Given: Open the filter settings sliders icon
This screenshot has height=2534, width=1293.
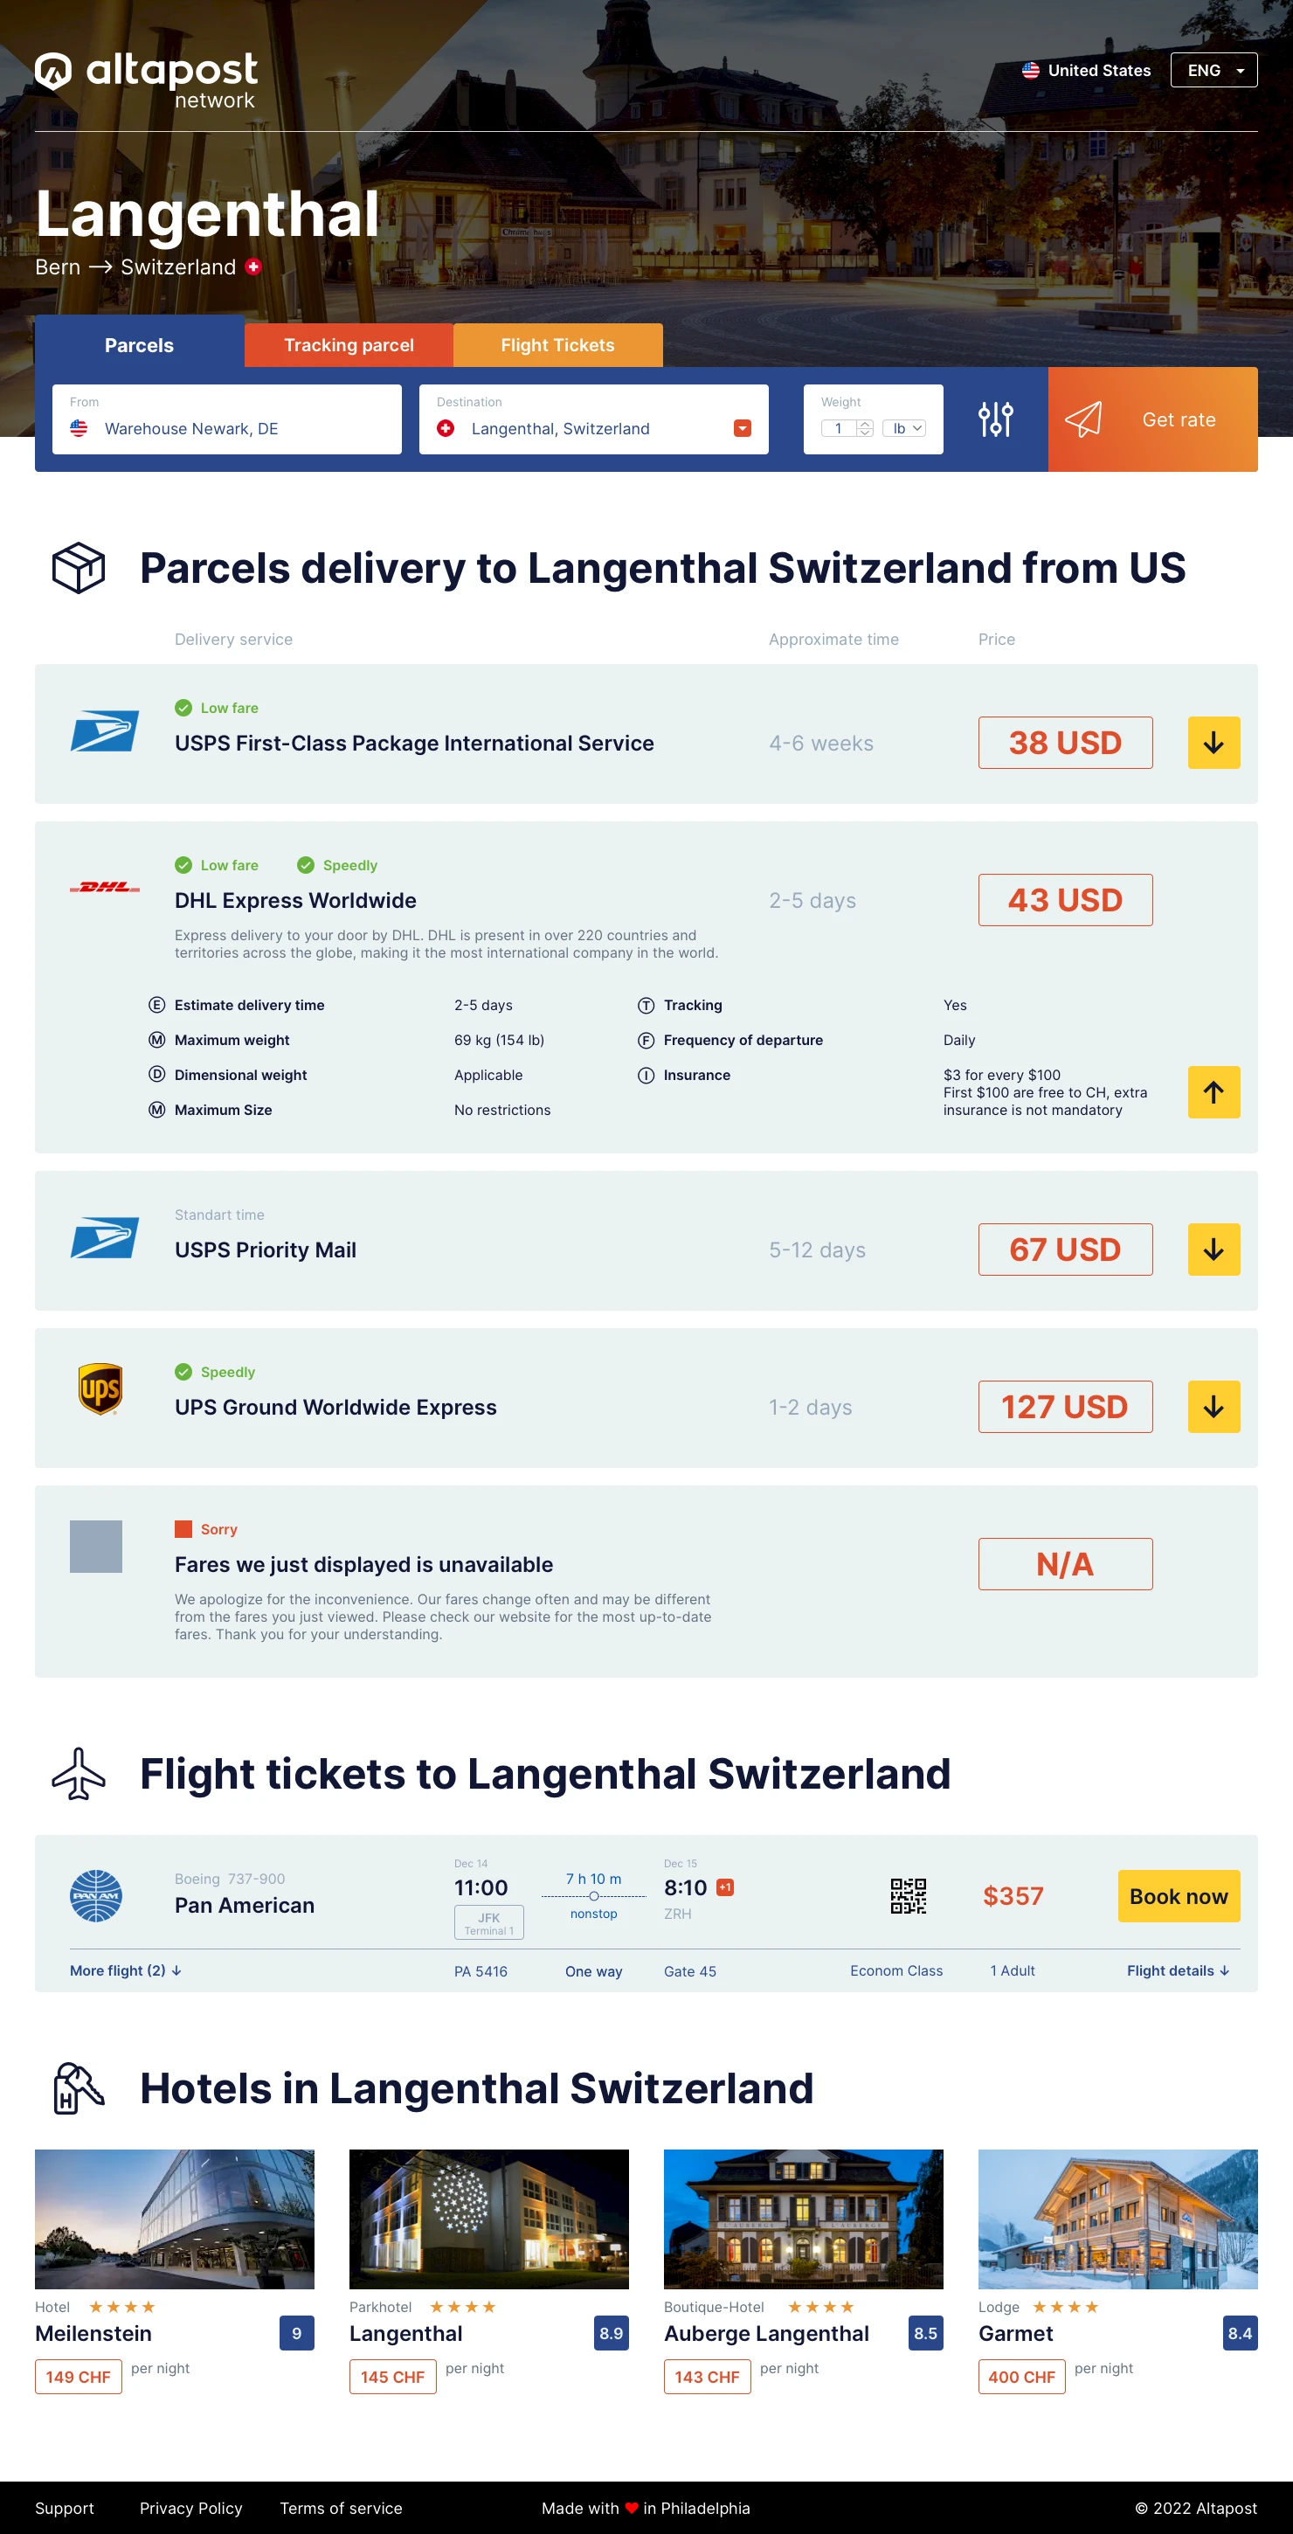Looking at the screenshot, I should 995,419.
